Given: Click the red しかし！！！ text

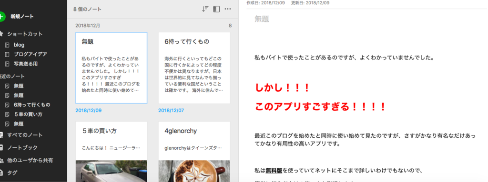Looking at the screenshot, I should pos(282,88).
